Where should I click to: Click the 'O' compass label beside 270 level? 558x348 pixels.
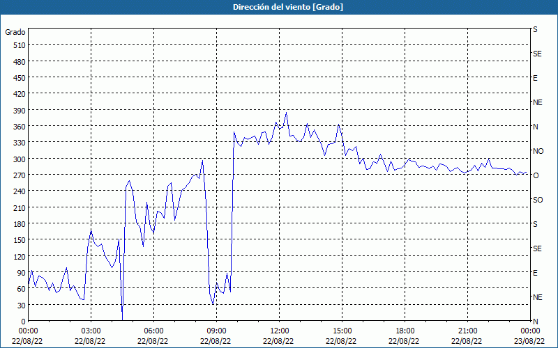pos(536,175)
